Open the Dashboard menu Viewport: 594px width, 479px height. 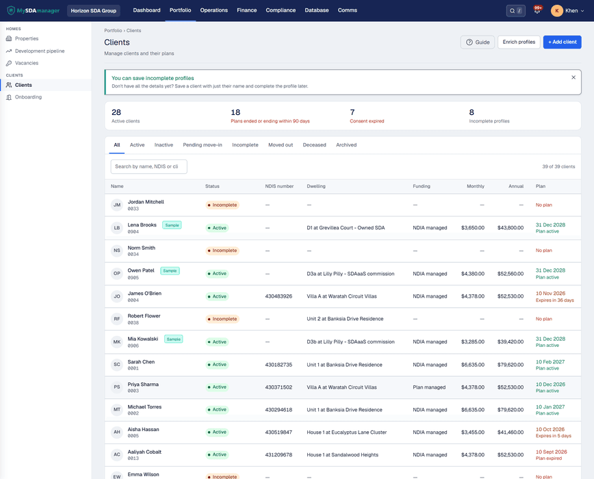tap(146, 10)
